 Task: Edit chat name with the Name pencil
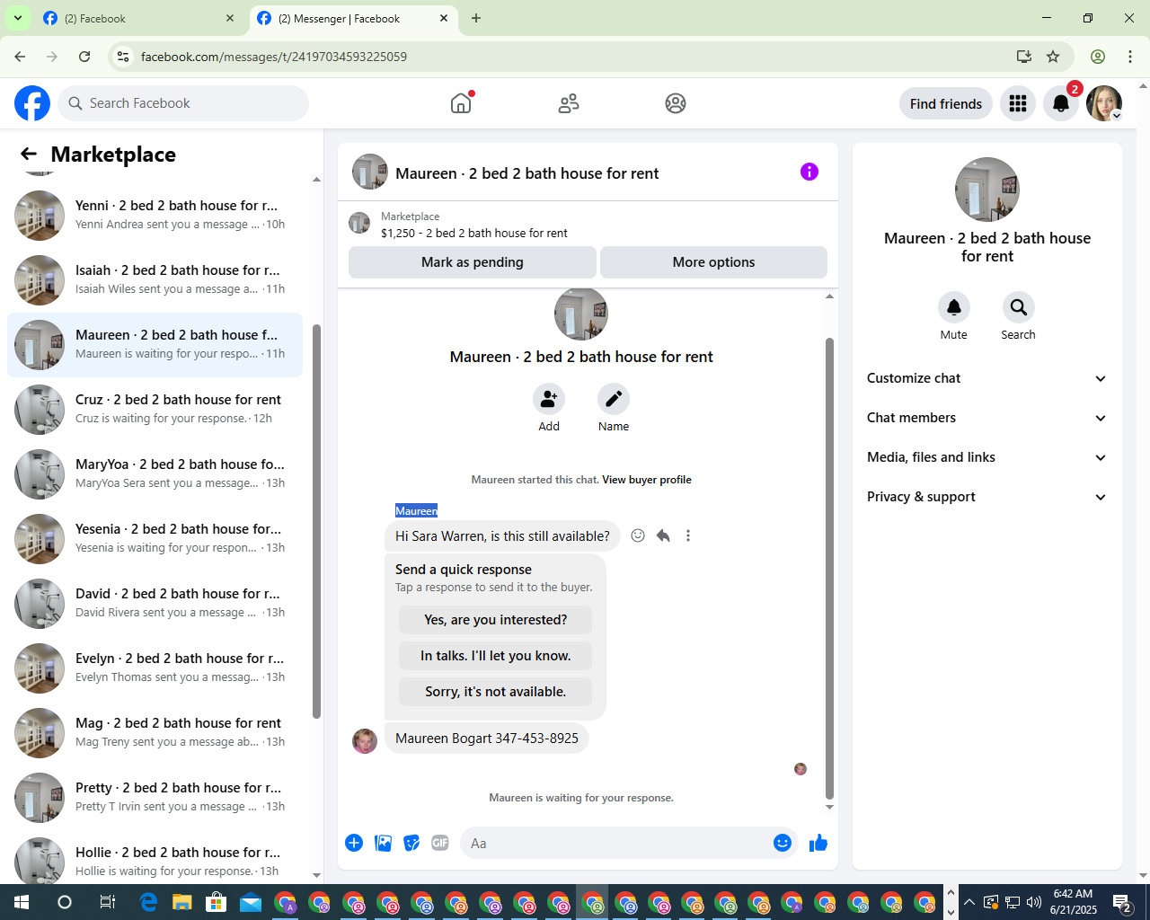[614, 398]
